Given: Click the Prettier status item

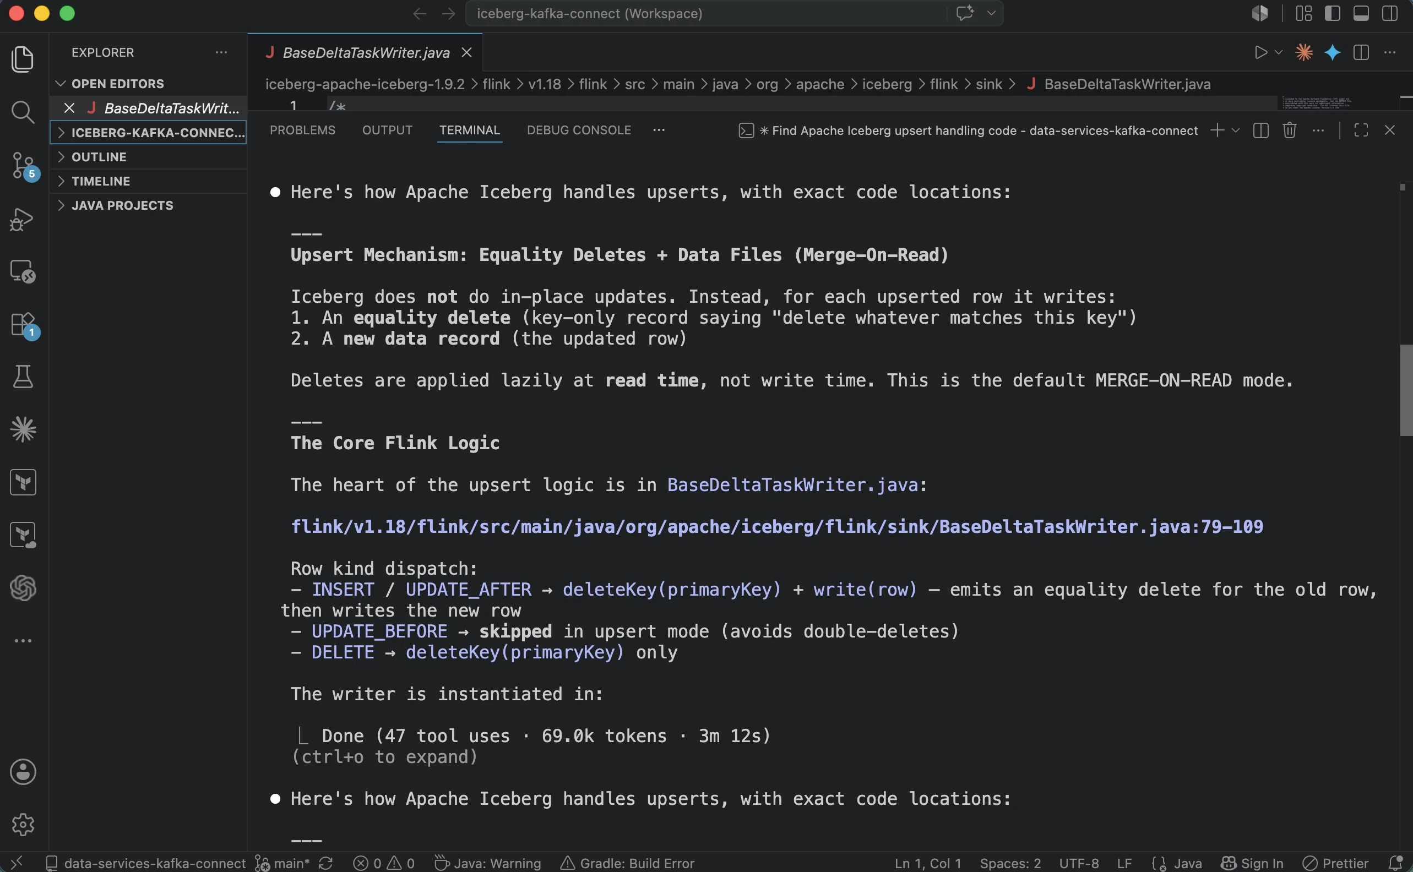Looking at the screenshot, I should (1336, 863).
